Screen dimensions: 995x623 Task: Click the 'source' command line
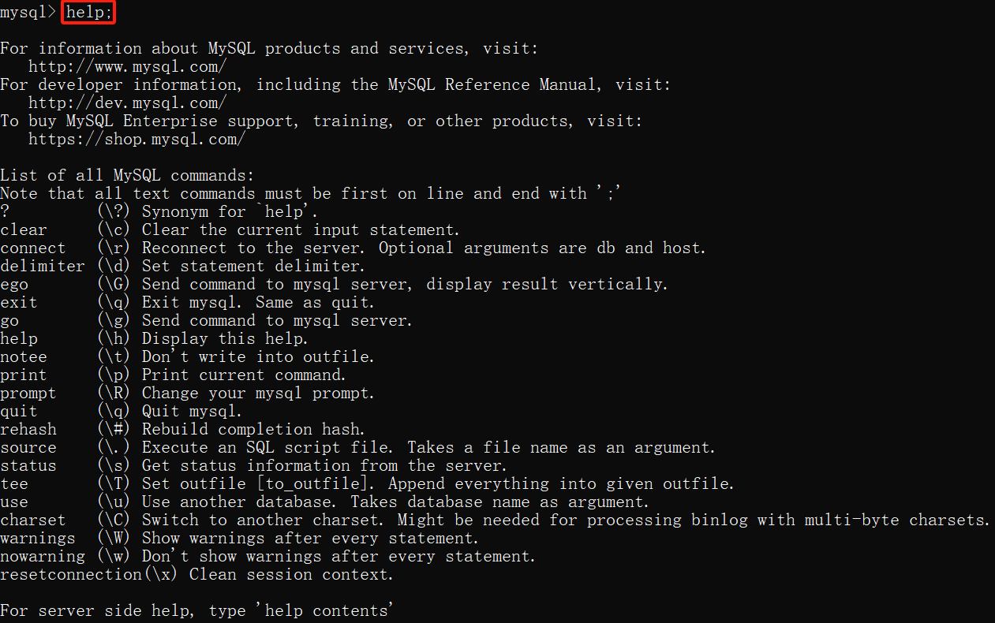(x=357, y=447)
